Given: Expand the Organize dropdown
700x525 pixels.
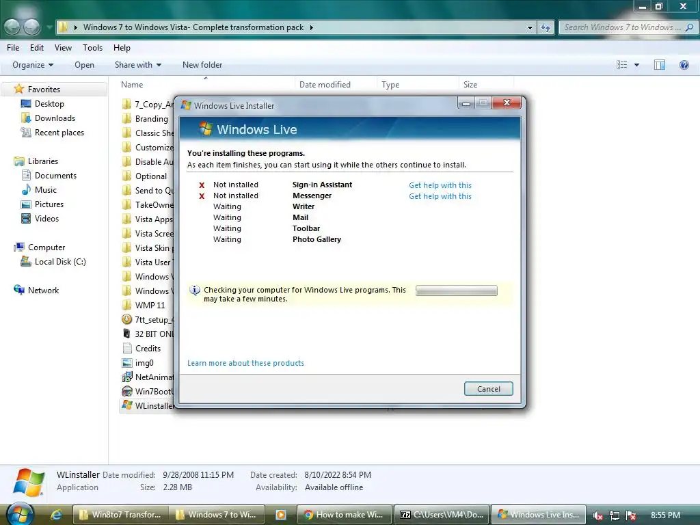Looking at the screenshot, I should pyautogui.click(x=33, y=65).
